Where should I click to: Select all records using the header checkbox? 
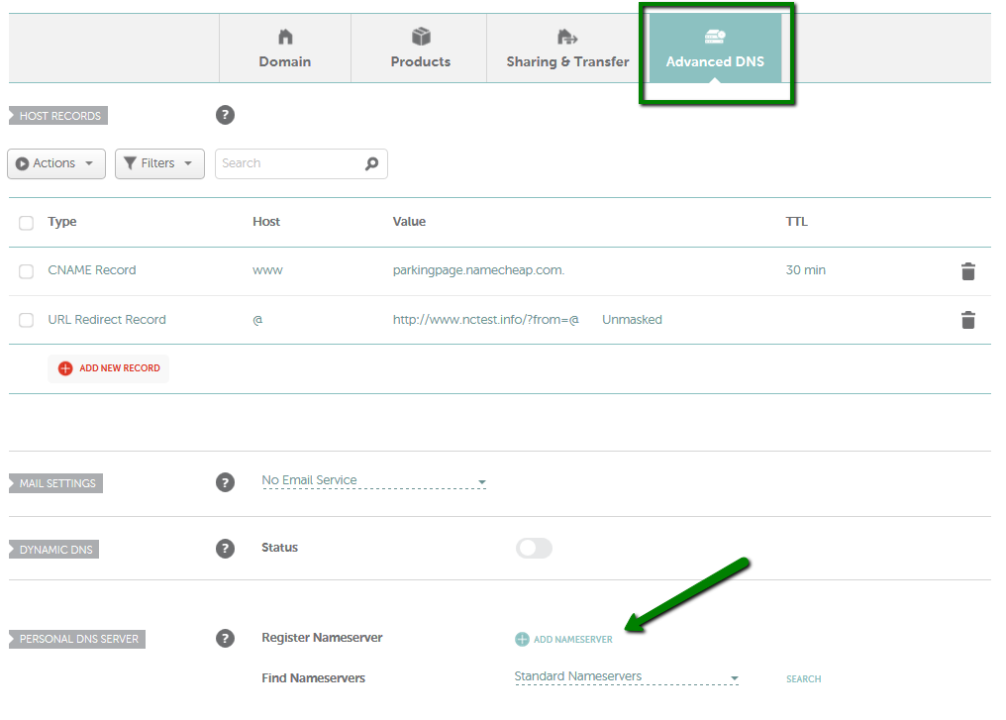coord(26,222)
